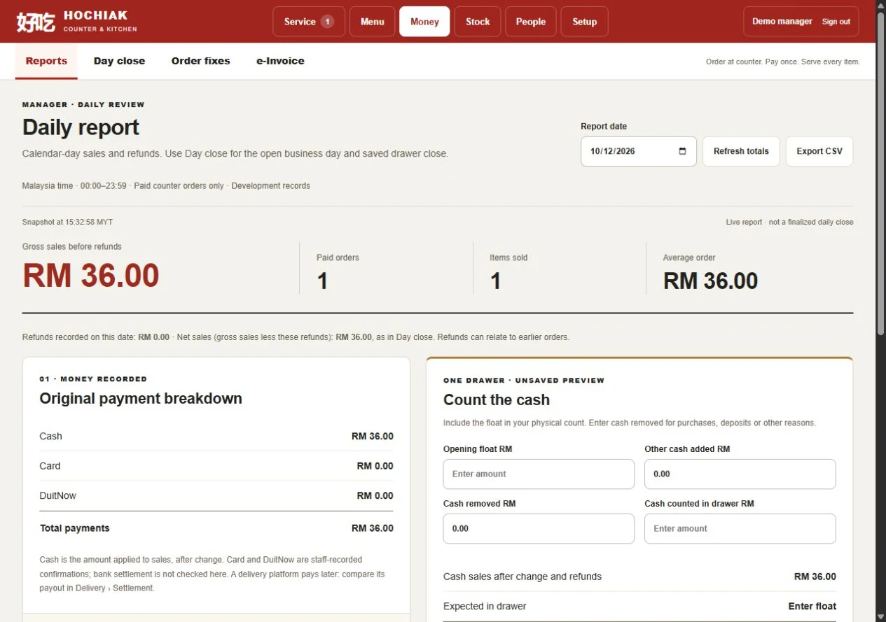
Task: Select the Money section tab
Action: pyautogui.click(x=424, y=22)
